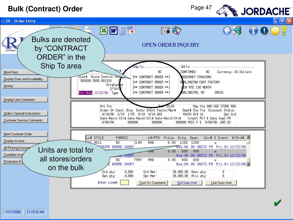This screenshot has height=220, width=293.
Task: Click the Ord Amt 38,400.00 value
Action: coord(180,172)
